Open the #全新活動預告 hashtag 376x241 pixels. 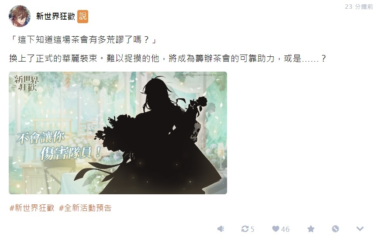tap(85, 208)
